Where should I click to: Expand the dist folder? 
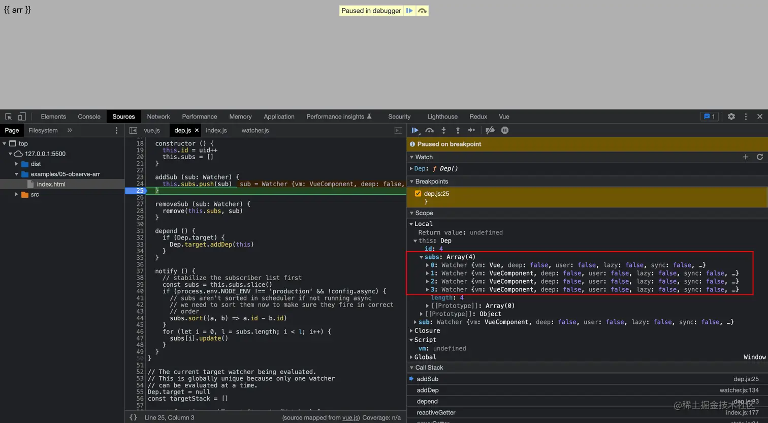point(16,164)
